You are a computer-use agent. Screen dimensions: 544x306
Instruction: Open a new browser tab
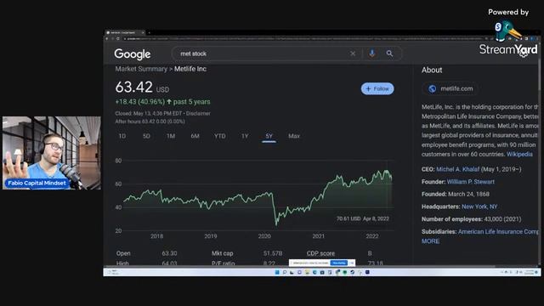click(150, 32)
